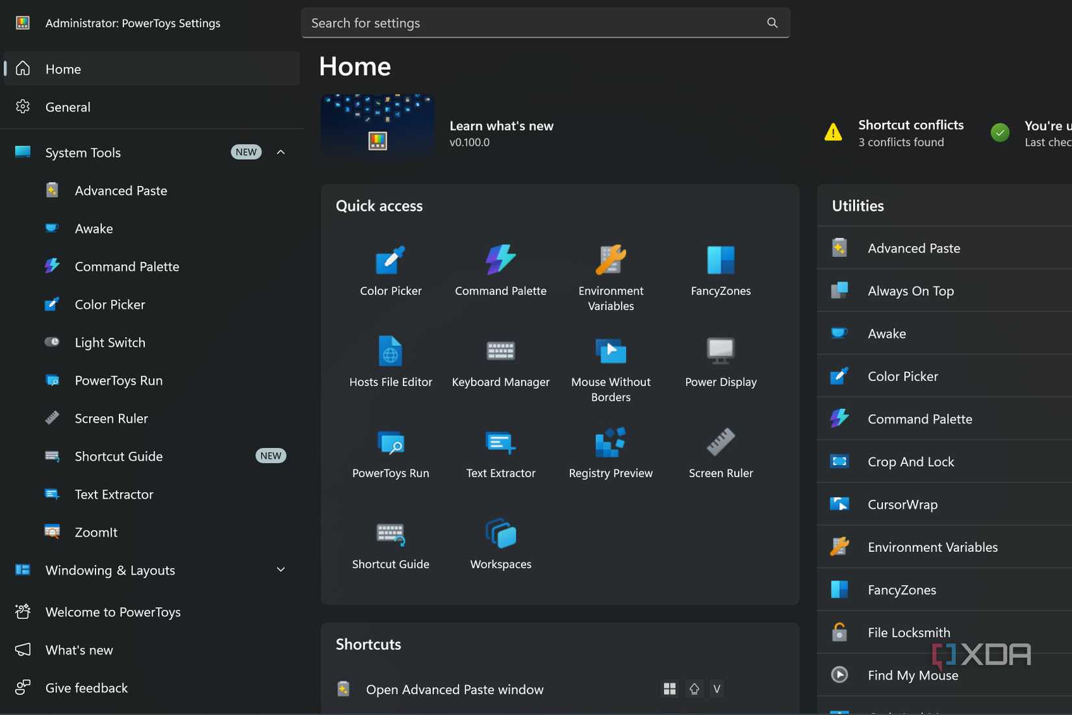Open Environment Variables tile in Quick access
The width and height of the screenshot is (1072, 715).
[x=611, y=278]
